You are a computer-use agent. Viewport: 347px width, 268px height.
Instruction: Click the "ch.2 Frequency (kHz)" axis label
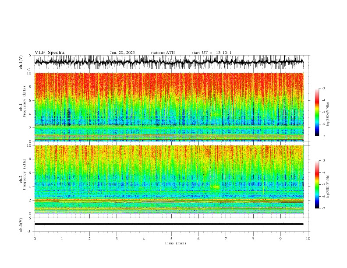pyautogui.click(x=23, y=174)
